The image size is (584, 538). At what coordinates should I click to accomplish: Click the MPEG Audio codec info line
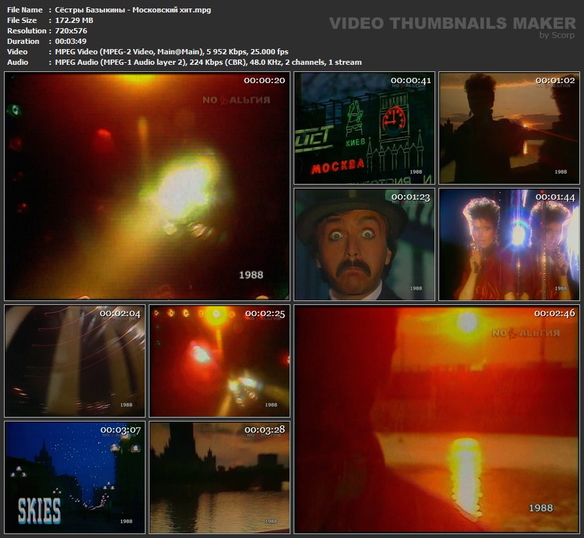point(208,62)
